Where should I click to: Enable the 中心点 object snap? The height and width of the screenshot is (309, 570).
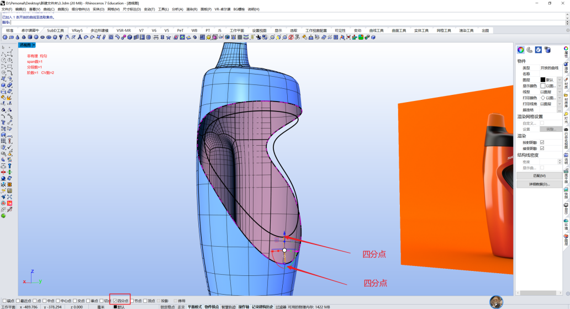point(58,301)
